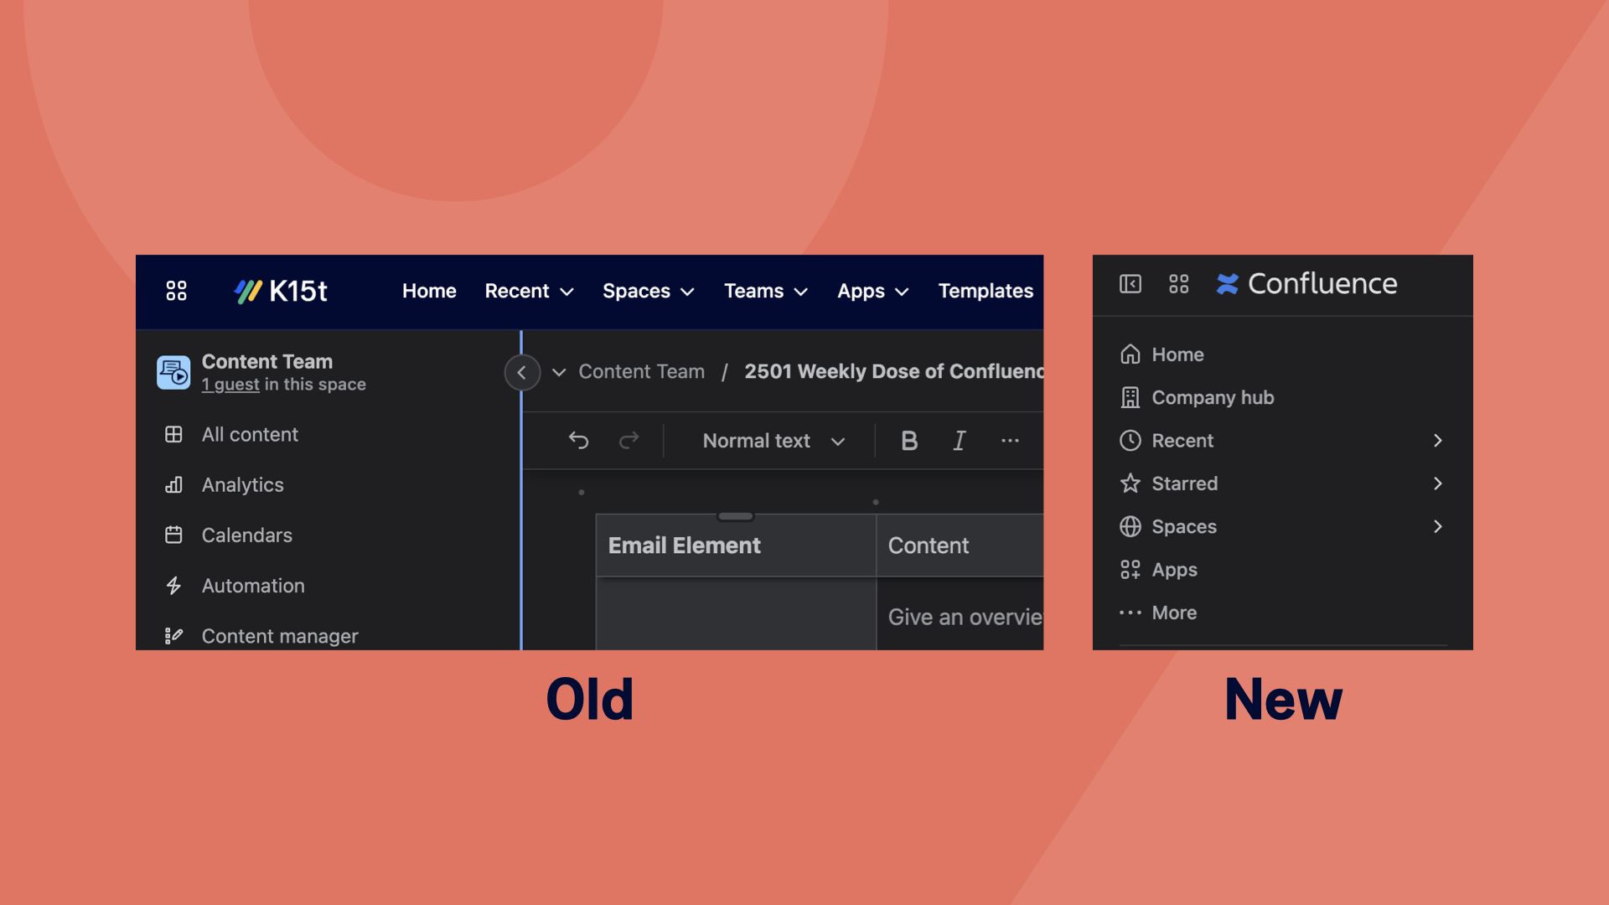Click the Automation lightning bolt icon
The image size is (1609, 905).
(173, 585)
